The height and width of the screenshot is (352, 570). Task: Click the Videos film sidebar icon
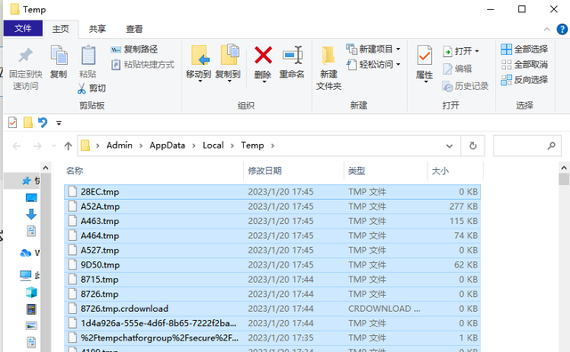point(31,309)
